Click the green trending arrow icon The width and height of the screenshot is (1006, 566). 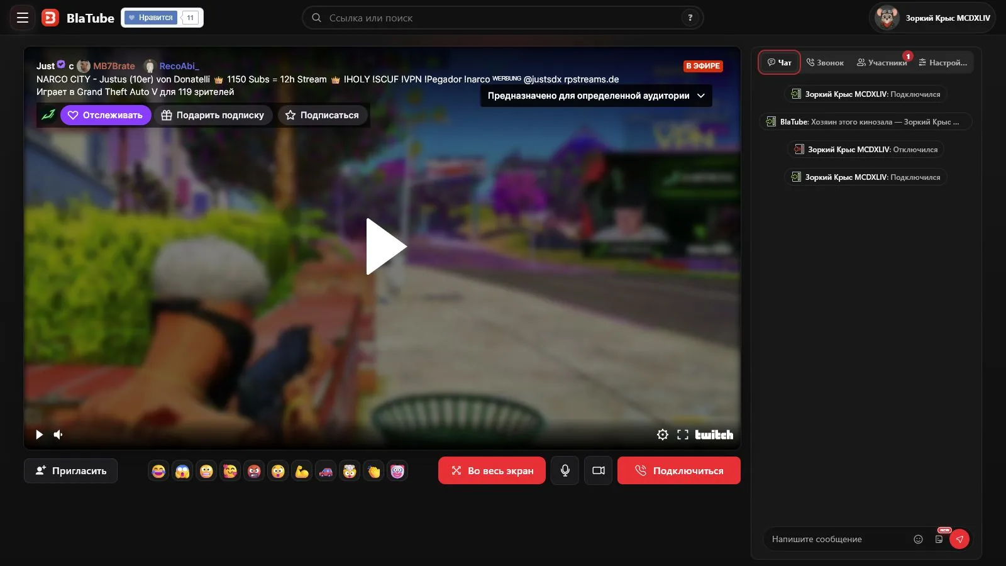(x=48, y=115)
